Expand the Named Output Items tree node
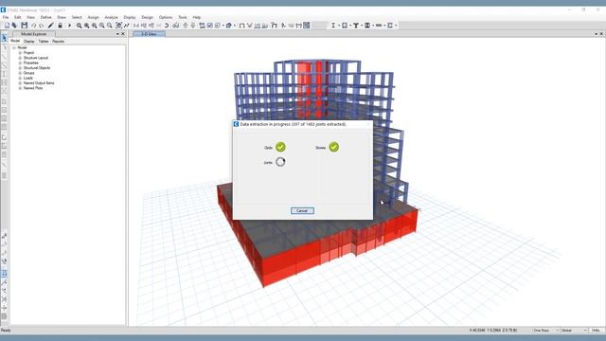 pyautogui.click(x=20, y=82)
